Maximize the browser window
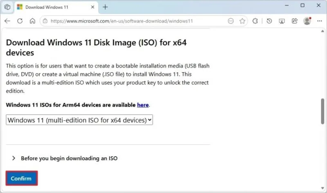This screenshot has width=327, height=193. [302, 5]
